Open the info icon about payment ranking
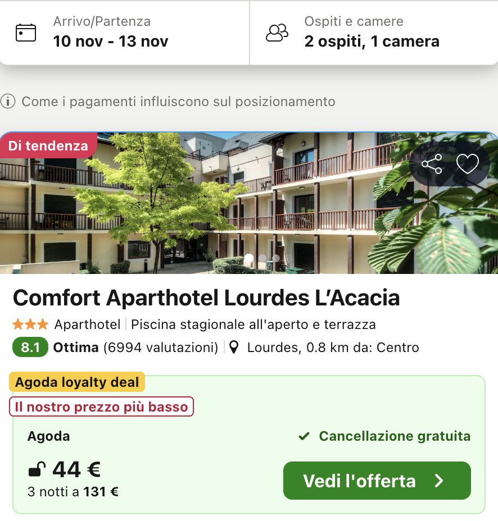The image size is (498, 521). point(8,102)
